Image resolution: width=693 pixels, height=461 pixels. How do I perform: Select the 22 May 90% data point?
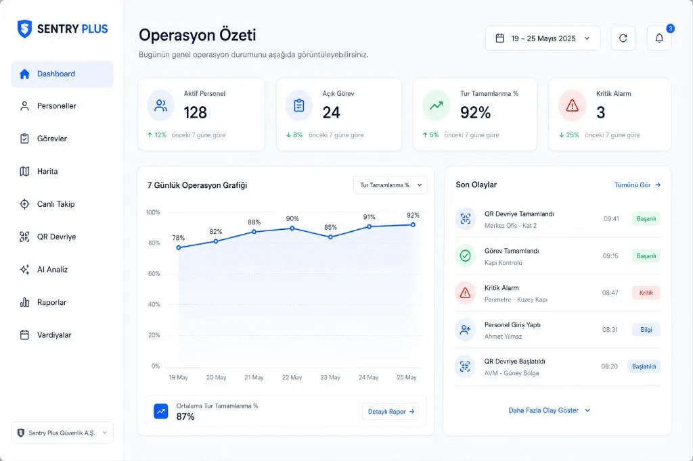(x=292, y=228)
